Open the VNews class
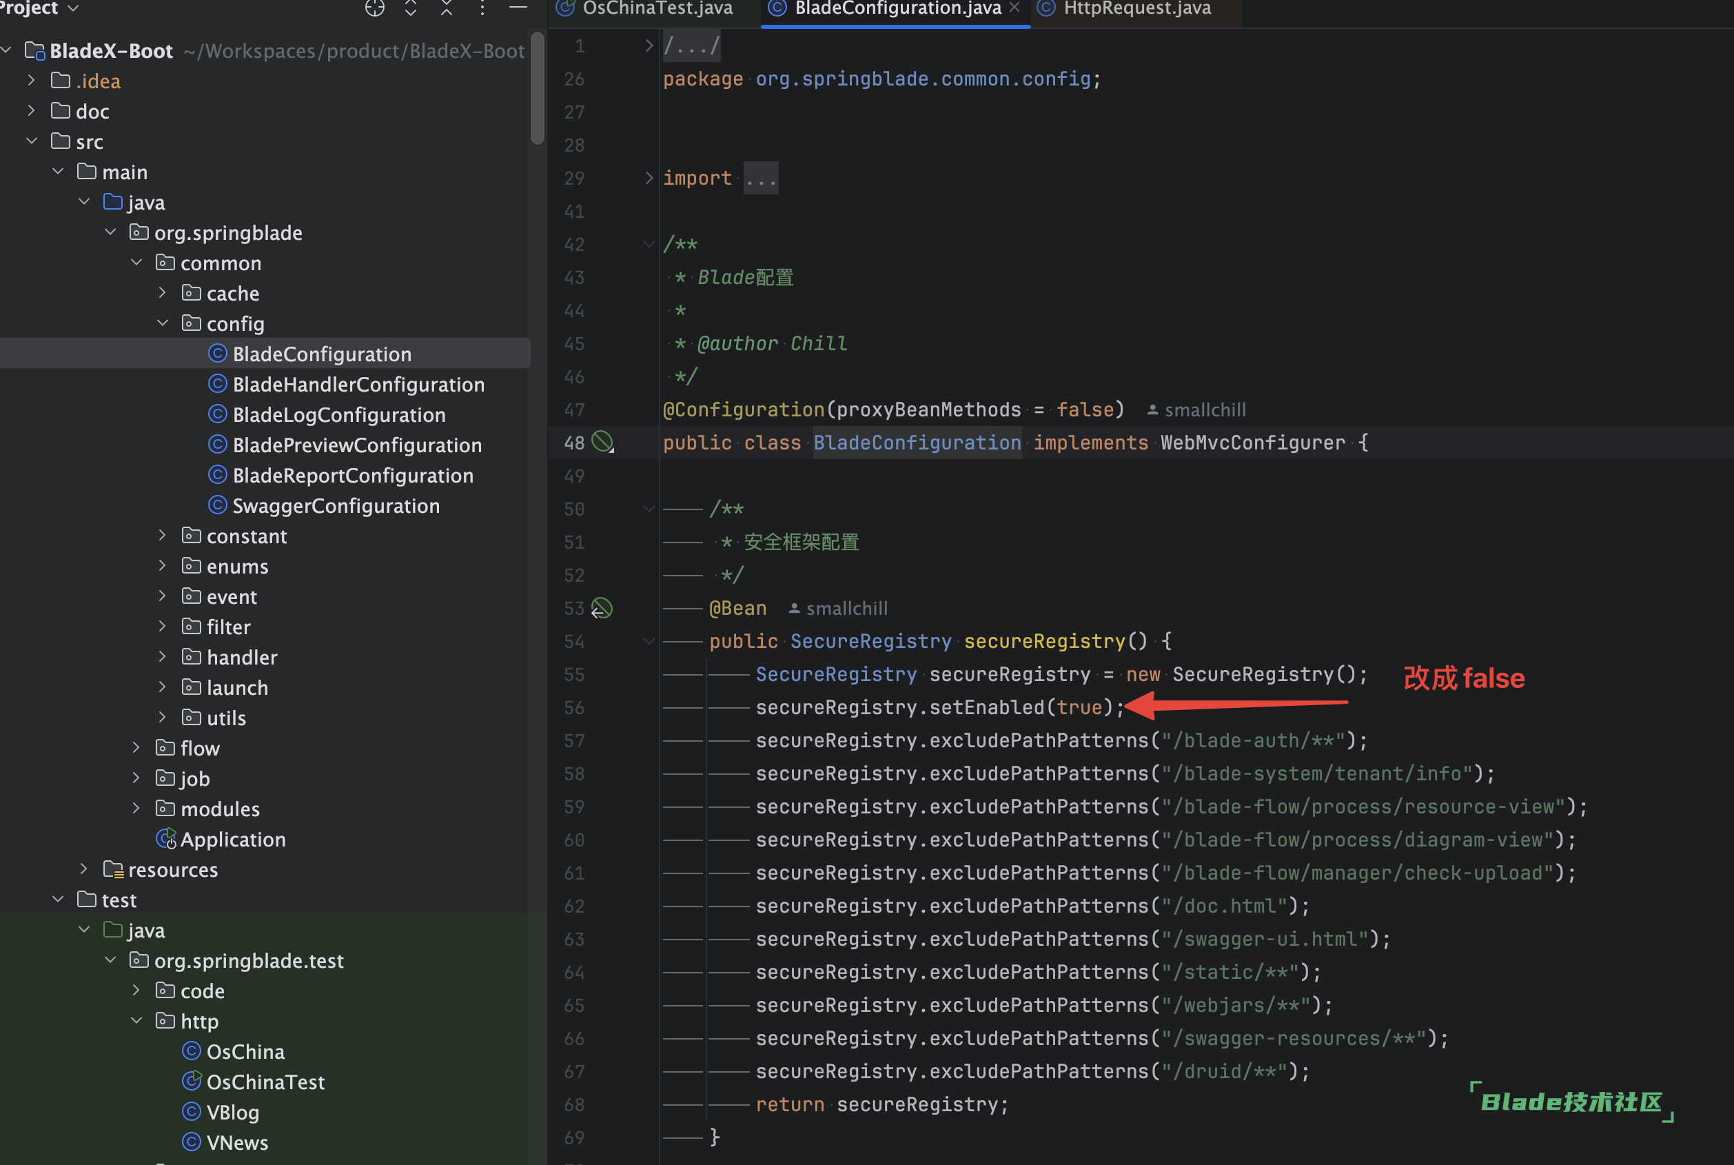 (225, 1143)
